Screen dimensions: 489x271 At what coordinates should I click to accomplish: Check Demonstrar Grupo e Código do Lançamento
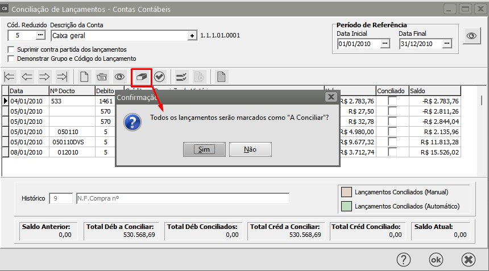(11, 59)
